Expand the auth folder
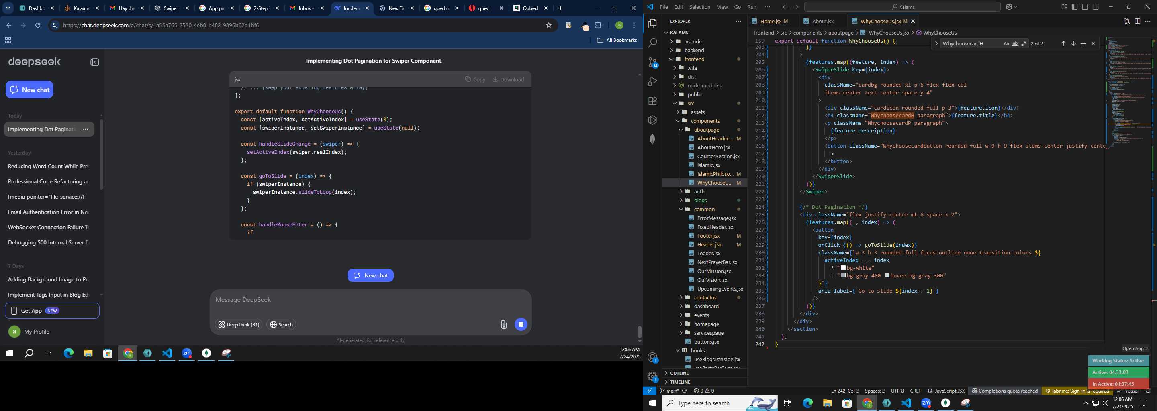This screenshot has height=411, width=1157. (x=704, y=191)
